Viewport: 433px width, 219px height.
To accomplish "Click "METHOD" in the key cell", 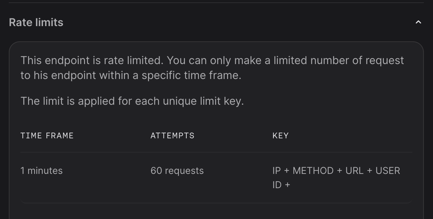I will pyautogui.click(x=313, y=171).
